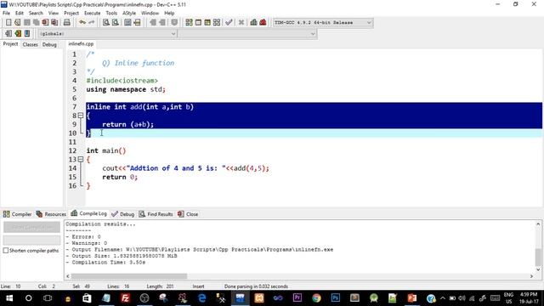This screenshot has height=306, width=544.
Task: Click the 'Output Size' line in compile log
Action: point(122,256)
